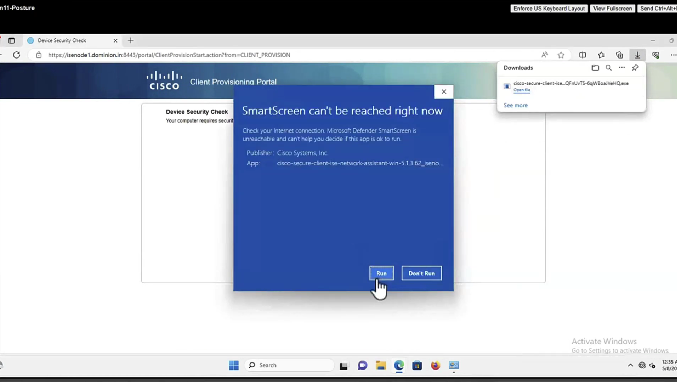
Task: Open the Favorites list icon
Action: (601, 55)
